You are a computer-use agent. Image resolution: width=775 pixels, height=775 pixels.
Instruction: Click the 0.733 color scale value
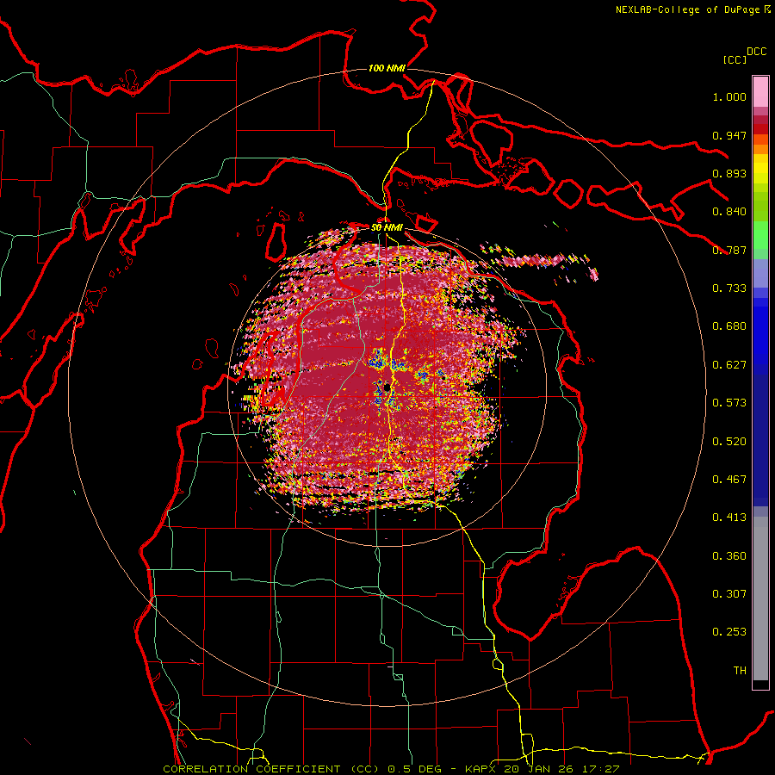point(729,288)
